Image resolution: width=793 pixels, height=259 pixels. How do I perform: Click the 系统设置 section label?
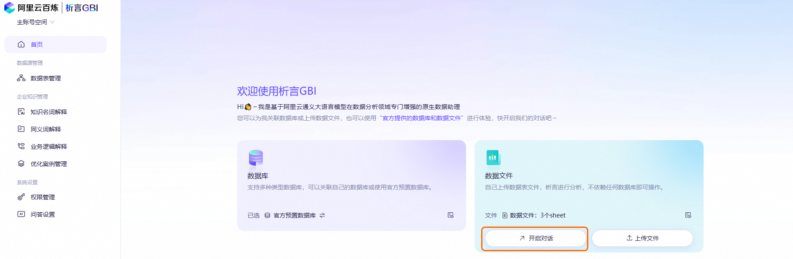(27, 182)
